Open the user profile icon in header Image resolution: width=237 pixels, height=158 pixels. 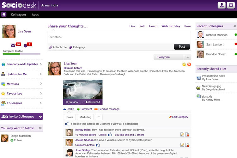[222, 5]
